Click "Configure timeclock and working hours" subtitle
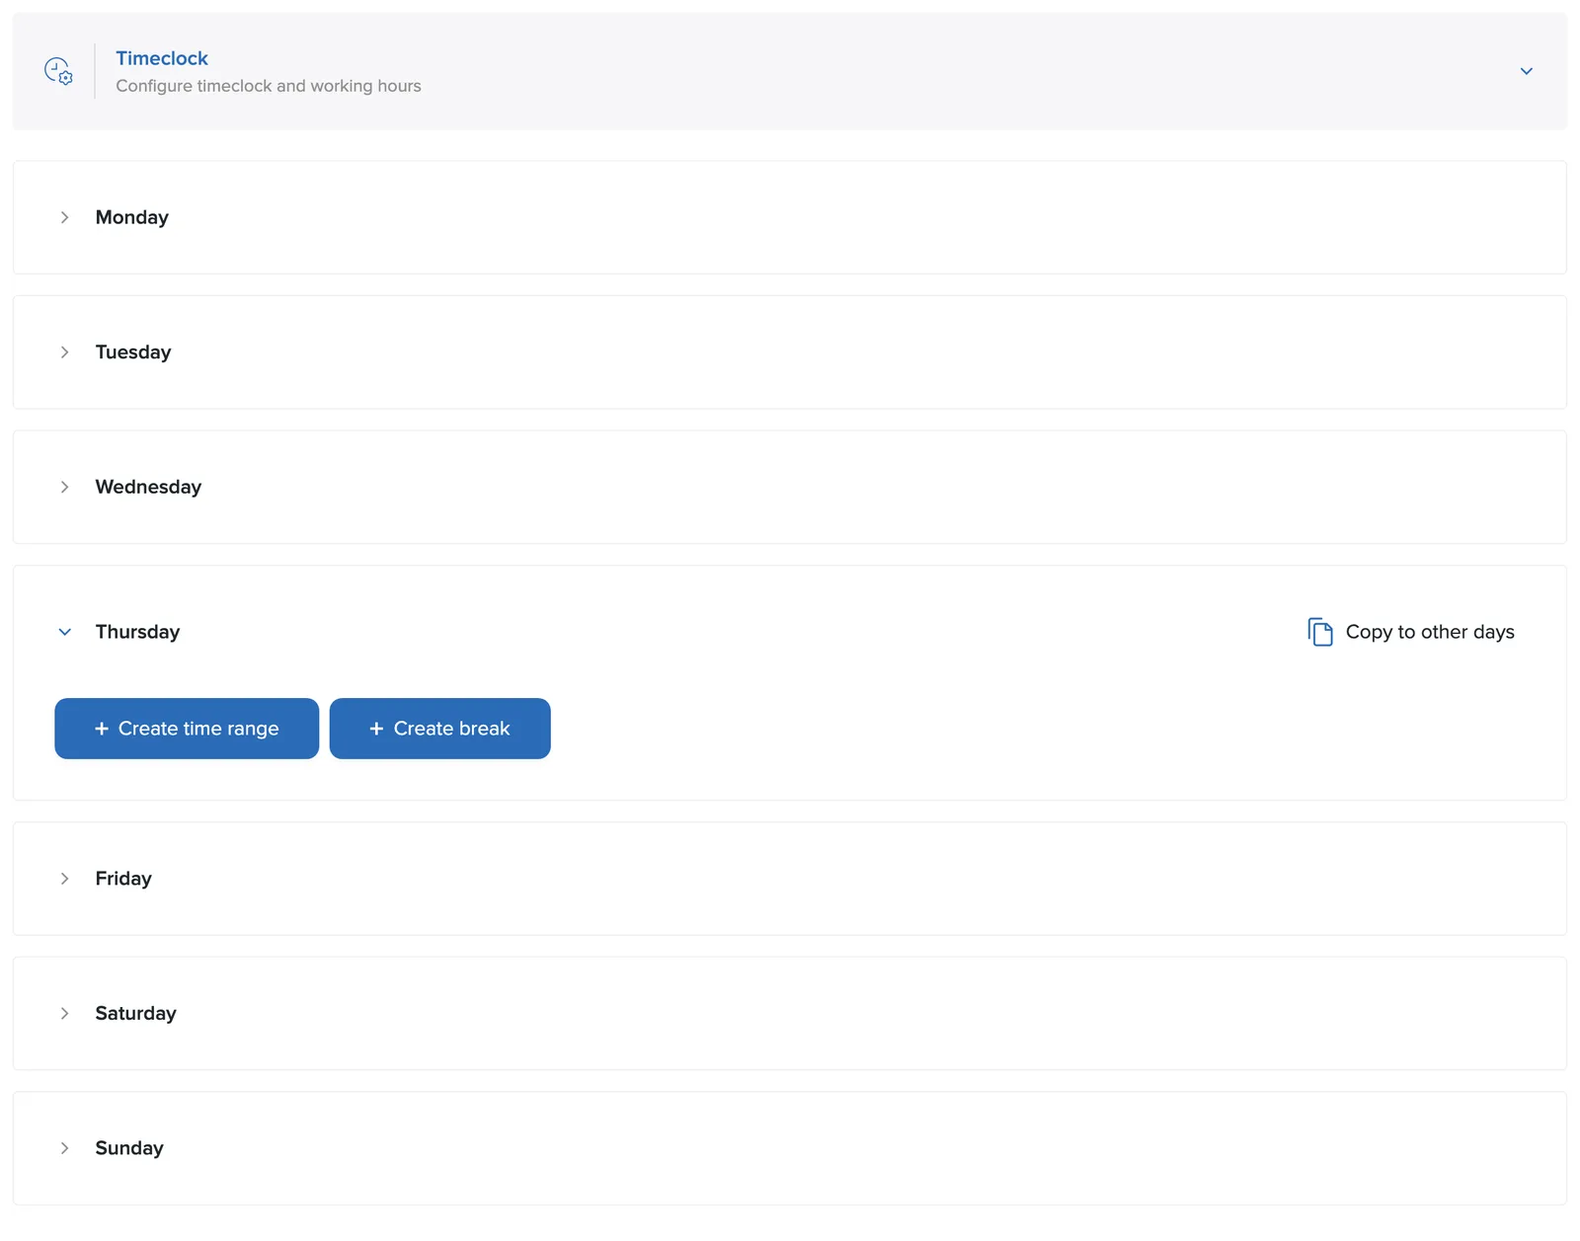The height and width of the screenshot is (1241, 1580). pos(269,86)
